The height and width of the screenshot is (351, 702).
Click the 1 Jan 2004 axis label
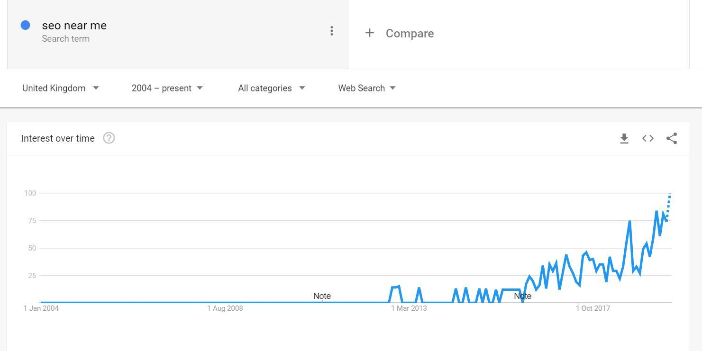(41, 308)
